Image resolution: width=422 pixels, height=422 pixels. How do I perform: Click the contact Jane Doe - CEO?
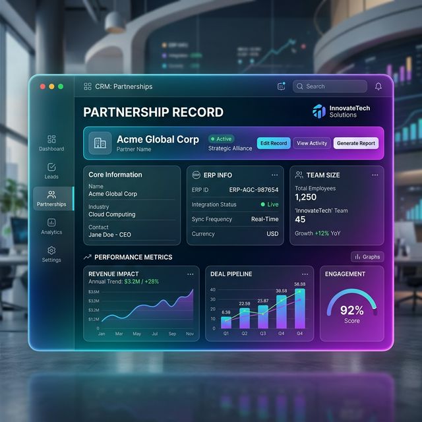(x=110, y=235)
